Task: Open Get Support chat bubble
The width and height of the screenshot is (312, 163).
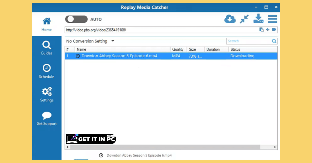Action: (47, 119)
